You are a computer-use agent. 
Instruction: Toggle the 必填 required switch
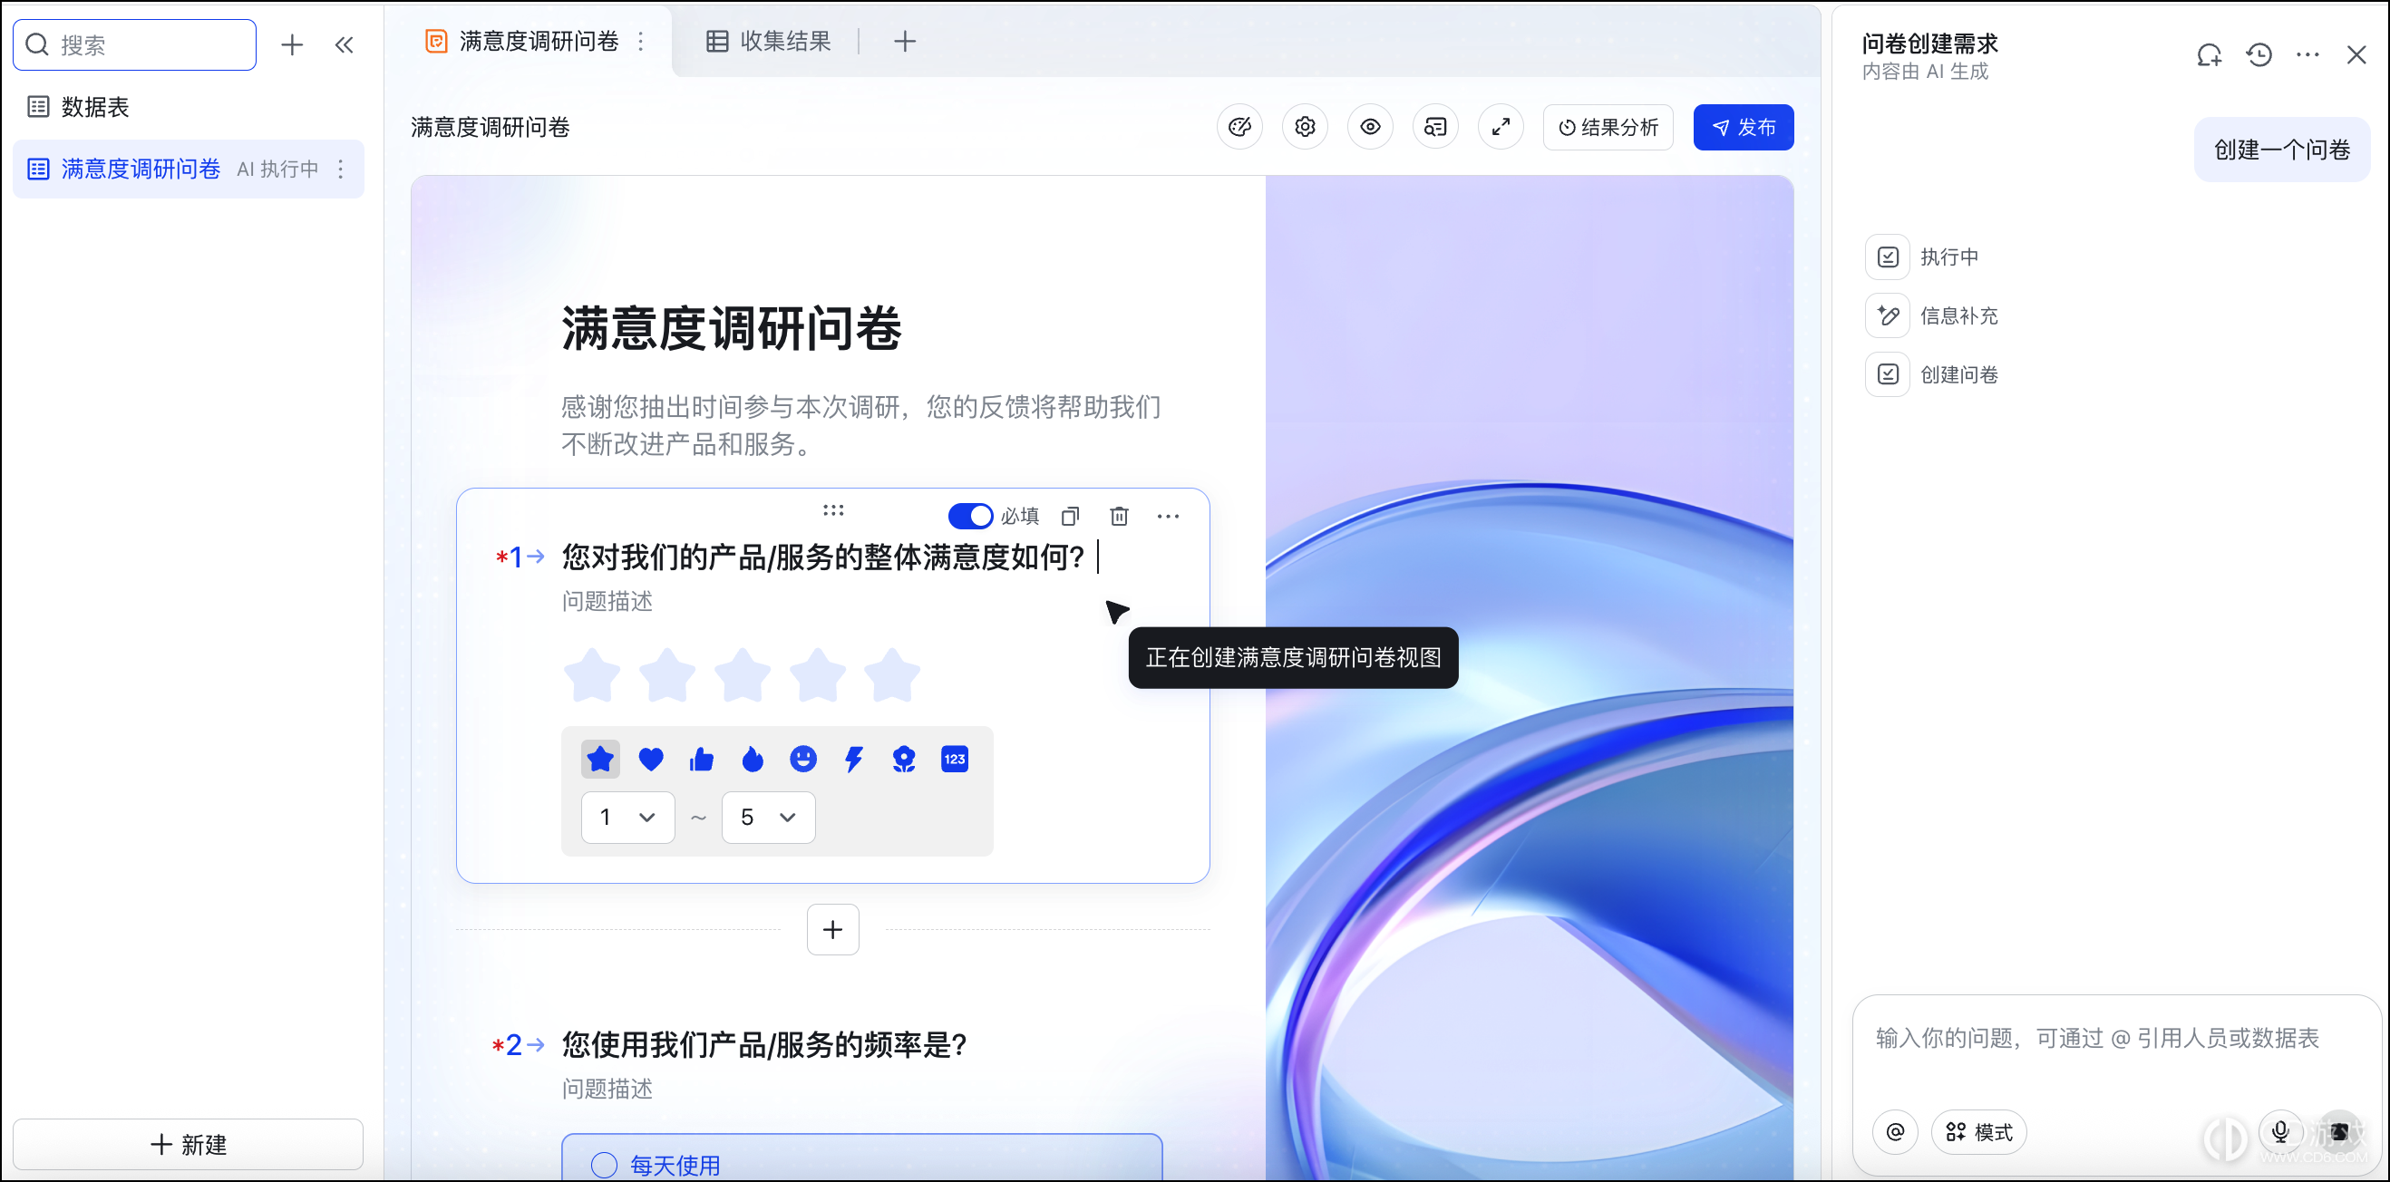970,516
